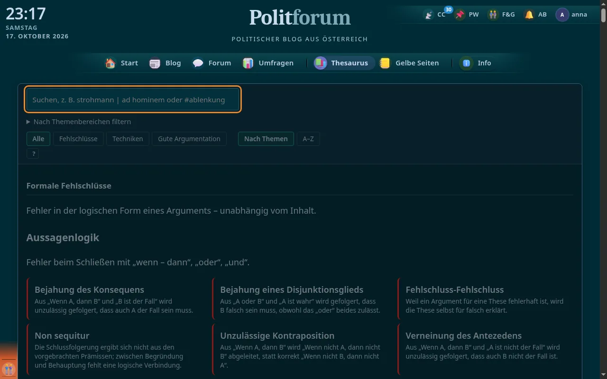Click the newspaper icon beside Blog
Screen dimensions: 607x379
pos(155,63)
